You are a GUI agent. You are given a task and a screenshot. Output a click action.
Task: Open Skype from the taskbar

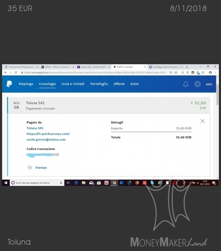point(152,183)
